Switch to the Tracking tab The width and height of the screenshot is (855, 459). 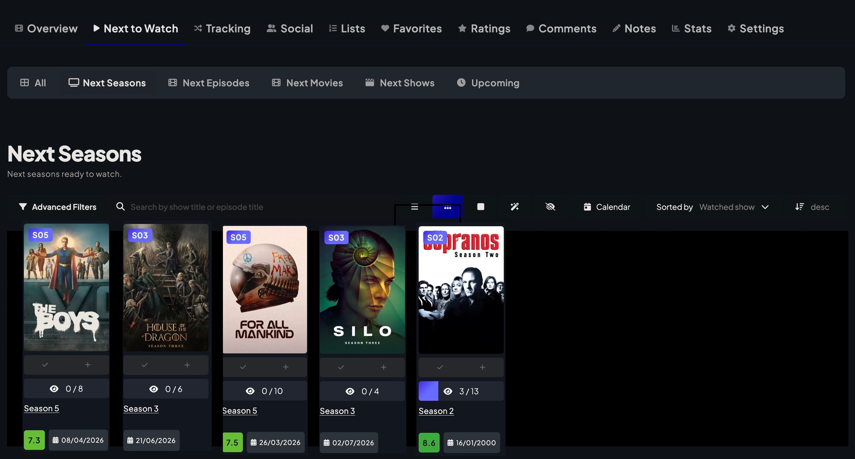[222, 28]
